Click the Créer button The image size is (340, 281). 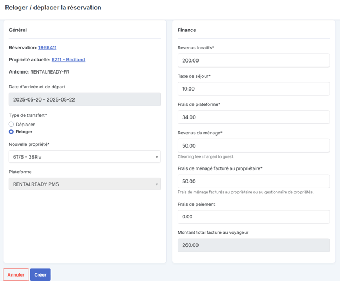tap(41, 275)
